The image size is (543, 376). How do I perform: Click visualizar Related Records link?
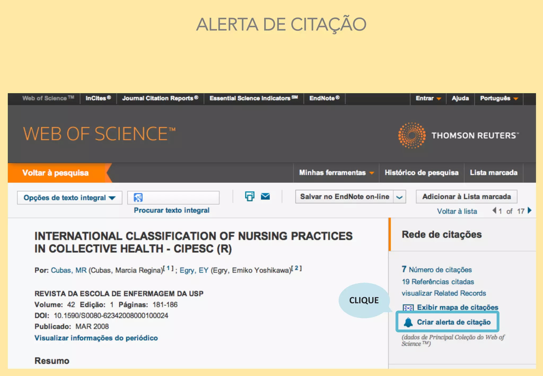coord(444,293)
